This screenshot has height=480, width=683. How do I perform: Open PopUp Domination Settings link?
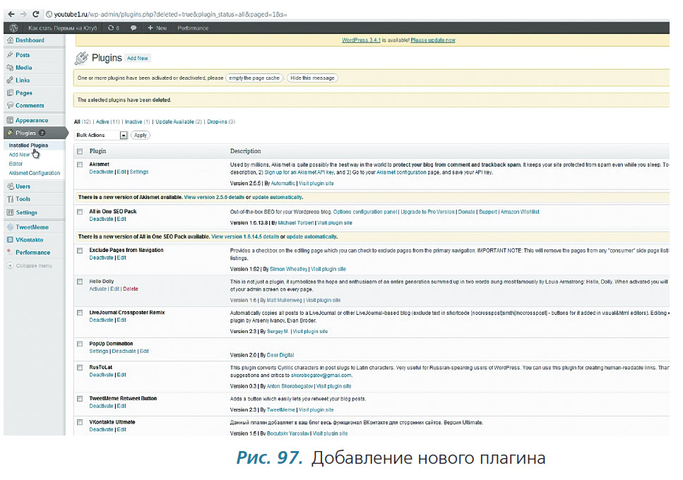point(98,352)
